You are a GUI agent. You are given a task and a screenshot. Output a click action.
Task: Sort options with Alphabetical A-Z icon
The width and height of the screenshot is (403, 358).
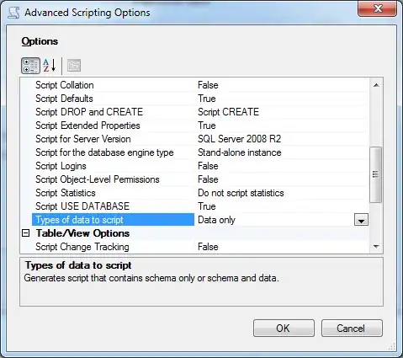[50, 66]
